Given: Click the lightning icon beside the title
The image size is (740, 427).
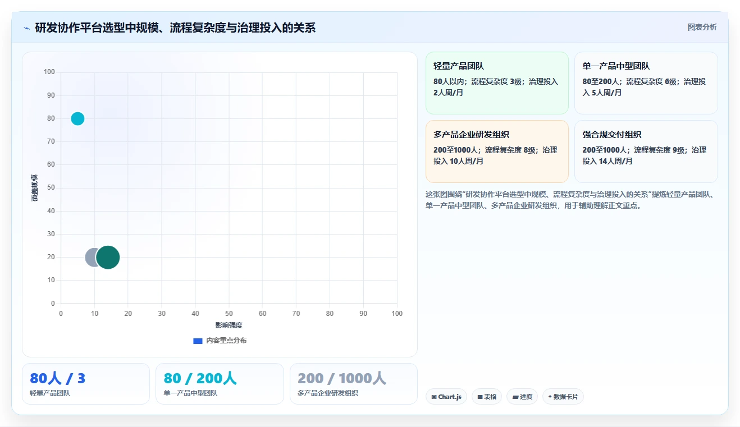Looking at the screenshot, I should click(26, 28).
